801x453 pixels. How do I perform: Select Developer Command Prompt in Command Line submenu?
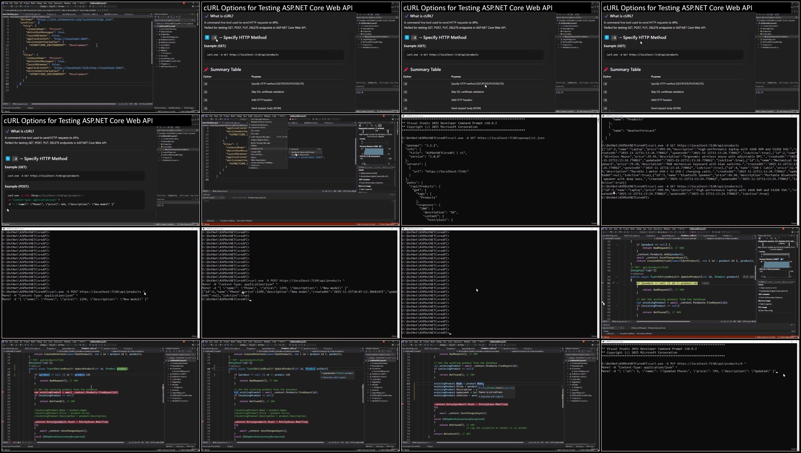[x=303, y=152]
